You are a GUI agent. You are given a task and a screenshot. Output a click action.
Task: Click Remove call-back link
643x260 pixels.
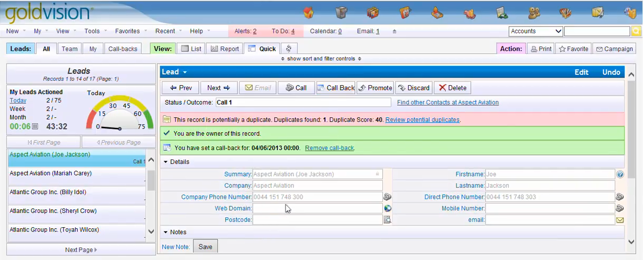329,148
